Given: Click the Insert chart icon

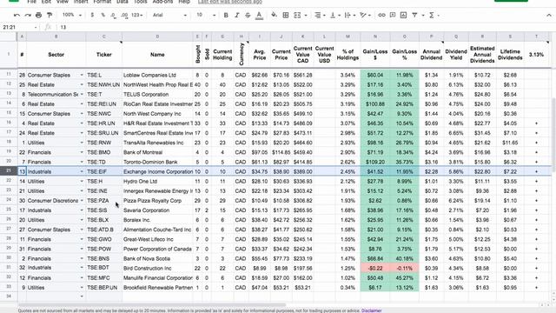Looking at the screenshot, I should point(403,16).
